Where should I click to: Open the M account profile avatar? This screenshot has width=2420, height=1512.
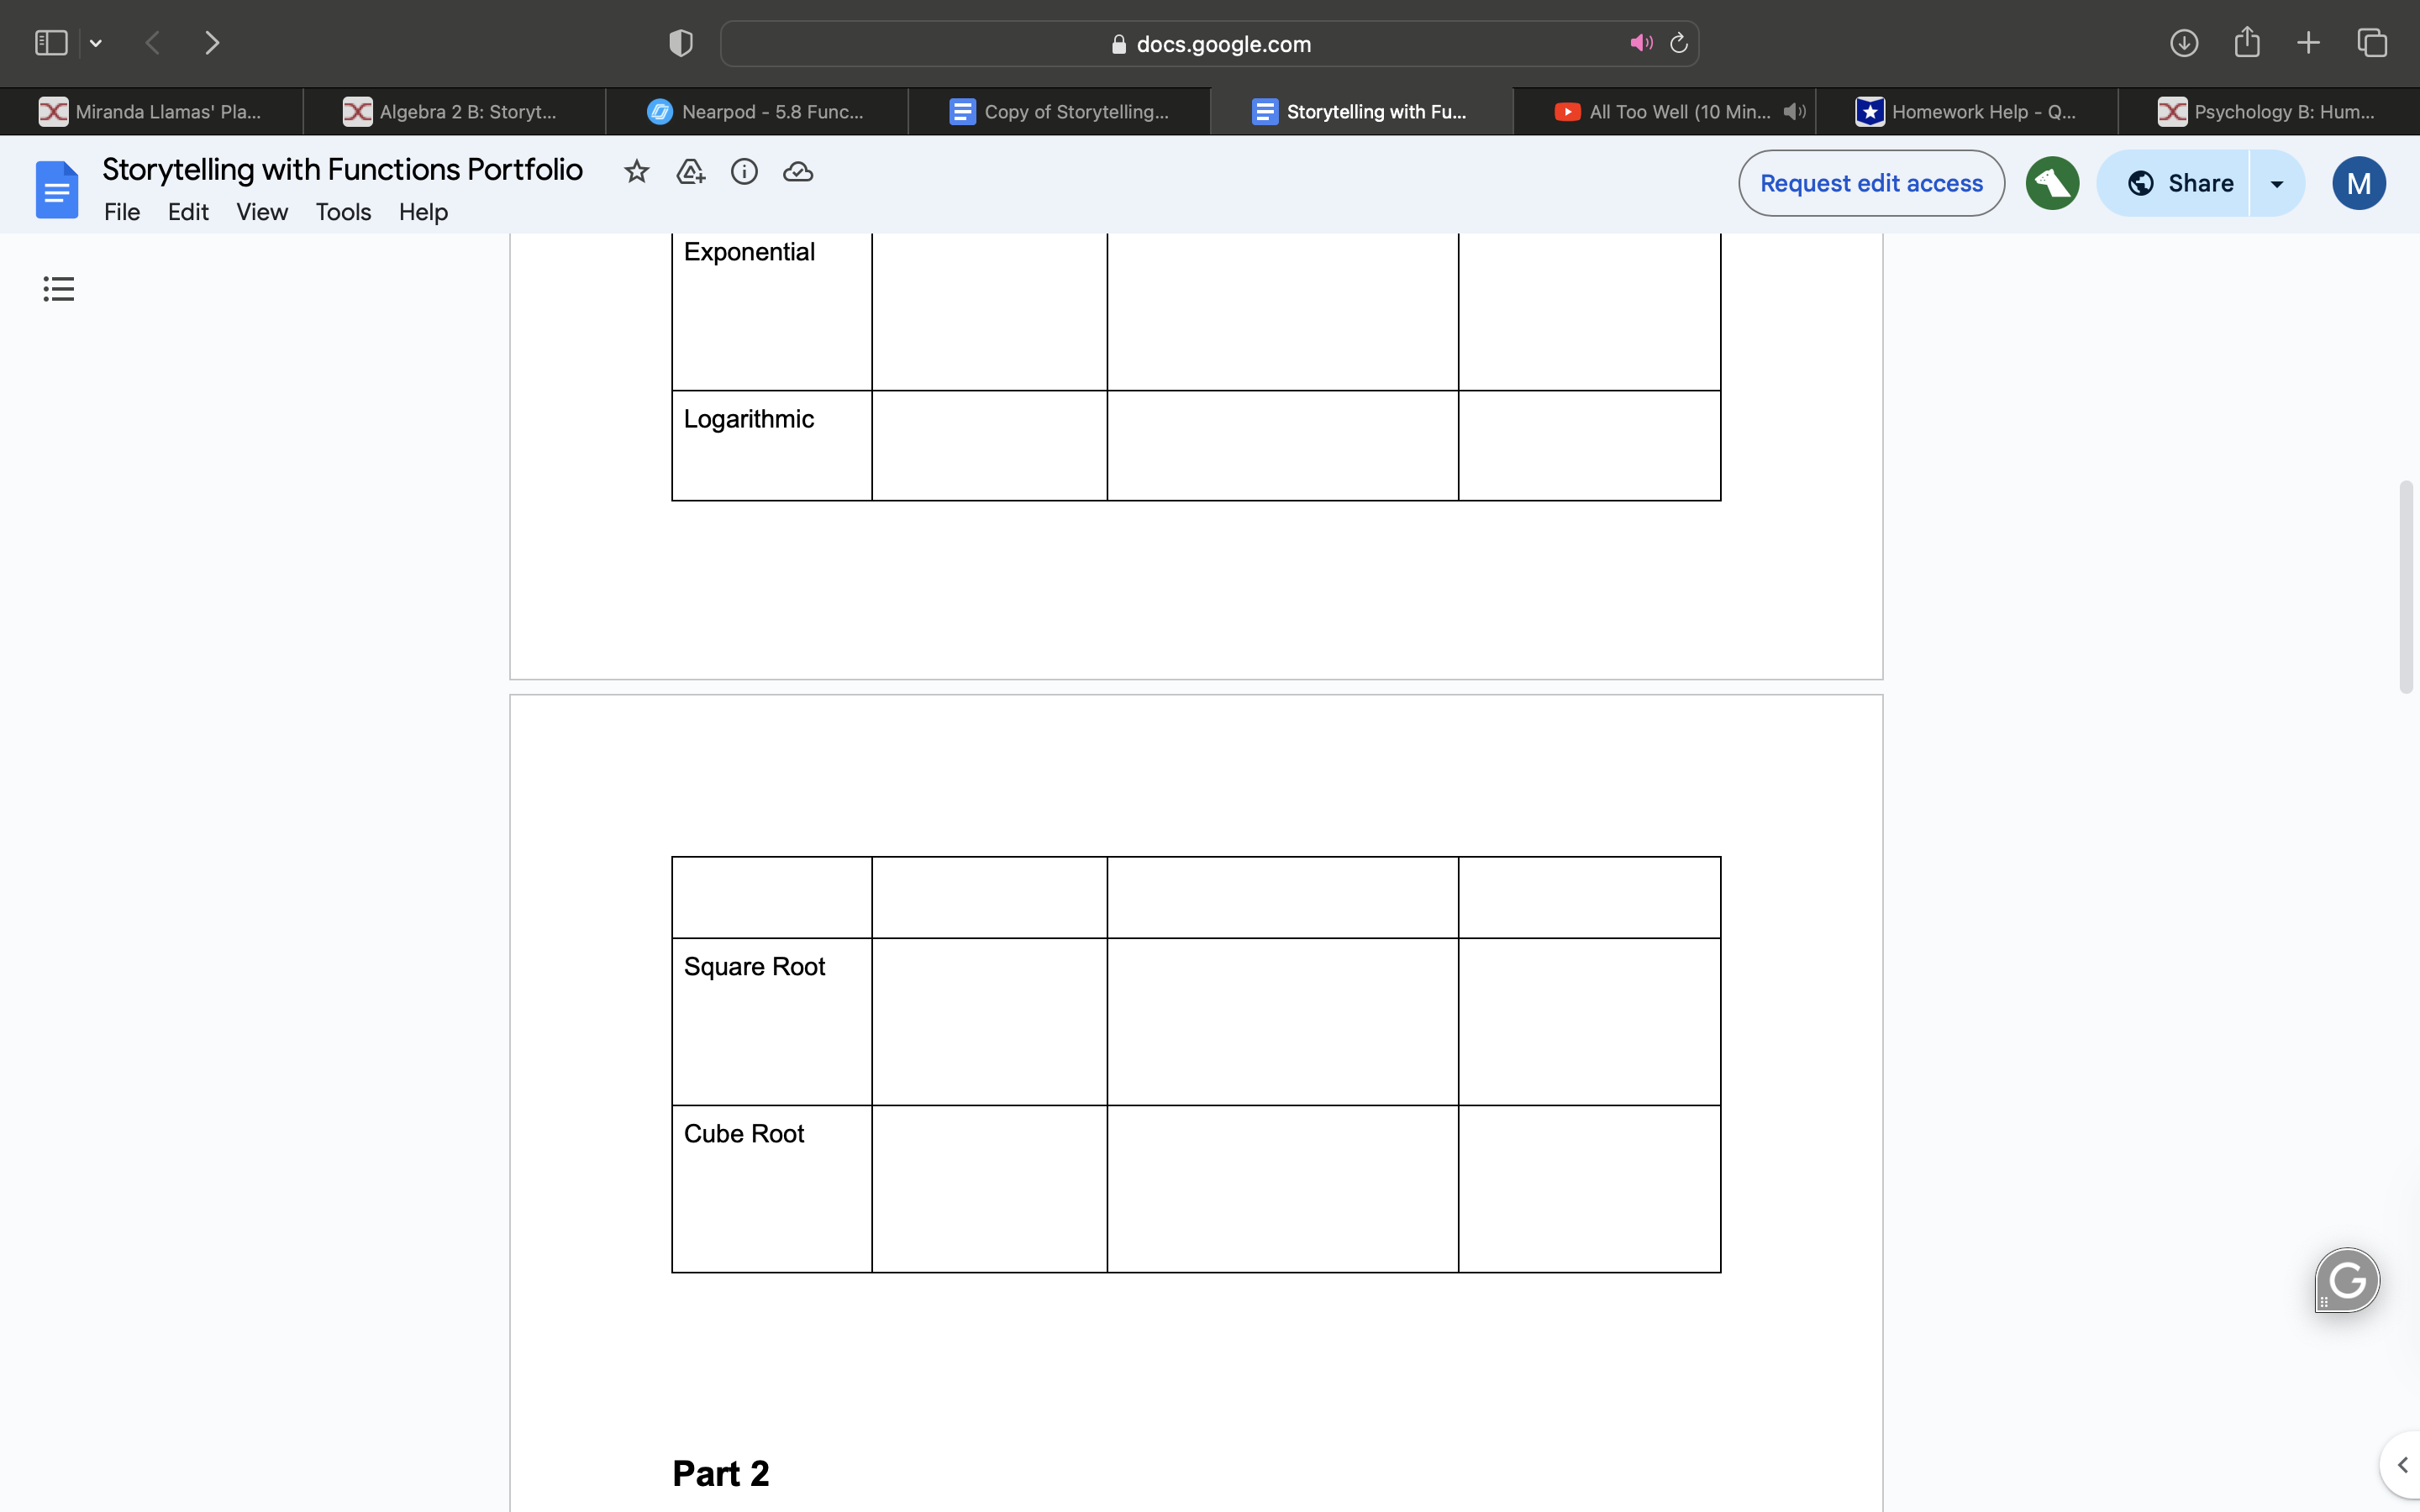2358,183
